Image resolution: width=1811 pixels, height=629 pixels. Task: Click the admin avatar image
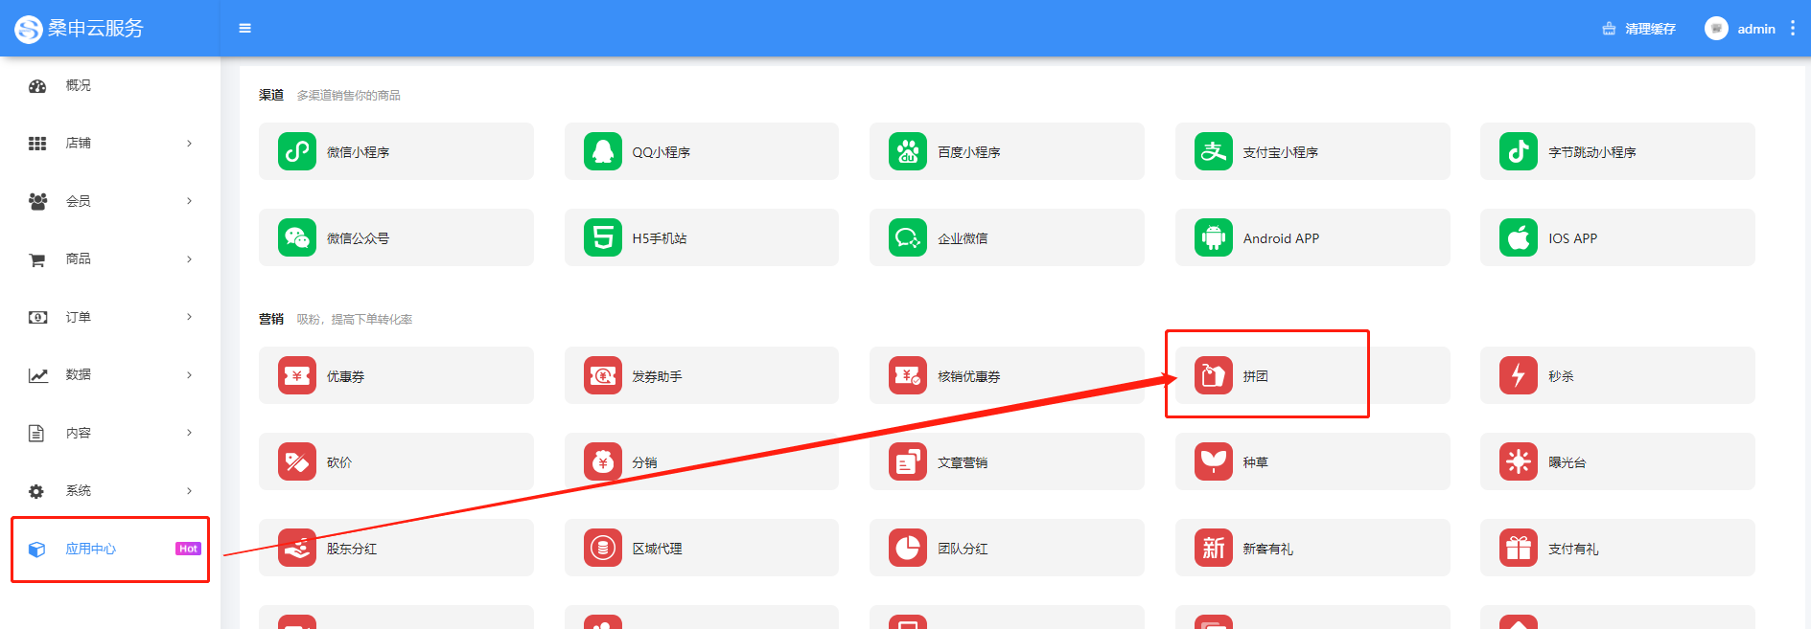[1716, 29]
